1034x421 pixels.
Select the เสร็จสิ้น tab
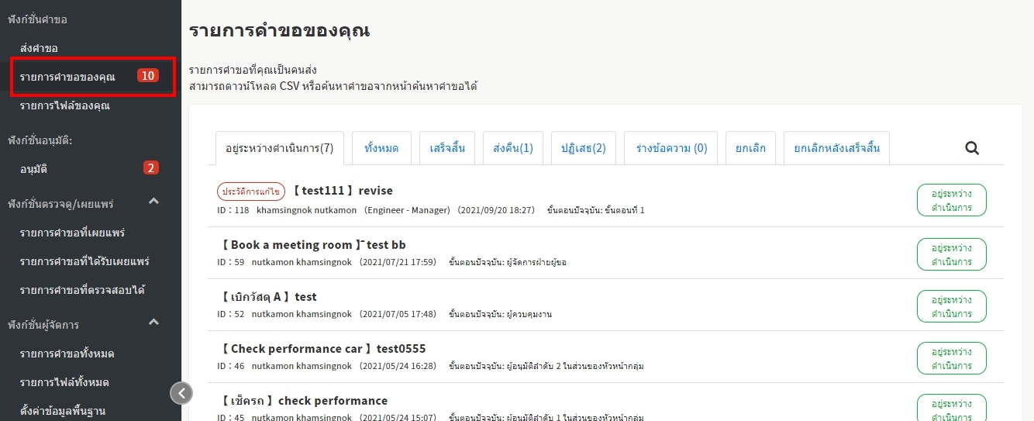(x=447, y=148)
